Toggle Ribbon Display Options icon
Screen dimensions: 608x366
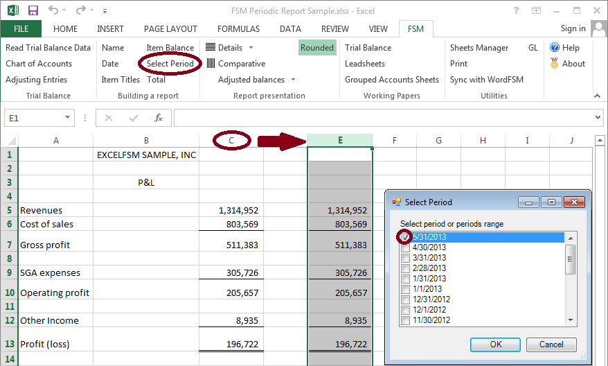(536, 11)
